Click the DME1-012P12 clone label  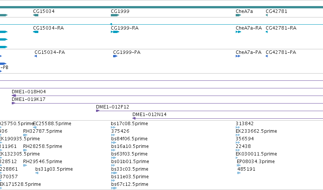(x=112, y=107)
